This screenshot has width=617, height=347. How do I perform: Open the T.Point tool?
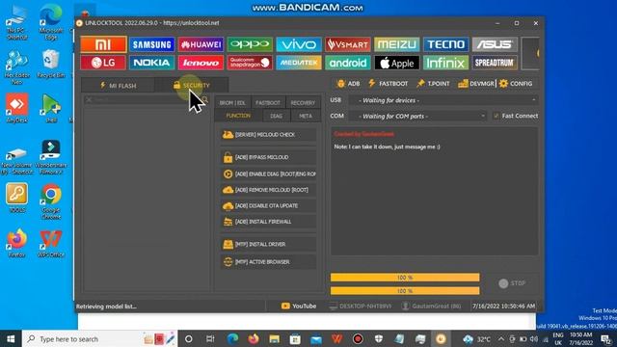click(x=433, y=84)
